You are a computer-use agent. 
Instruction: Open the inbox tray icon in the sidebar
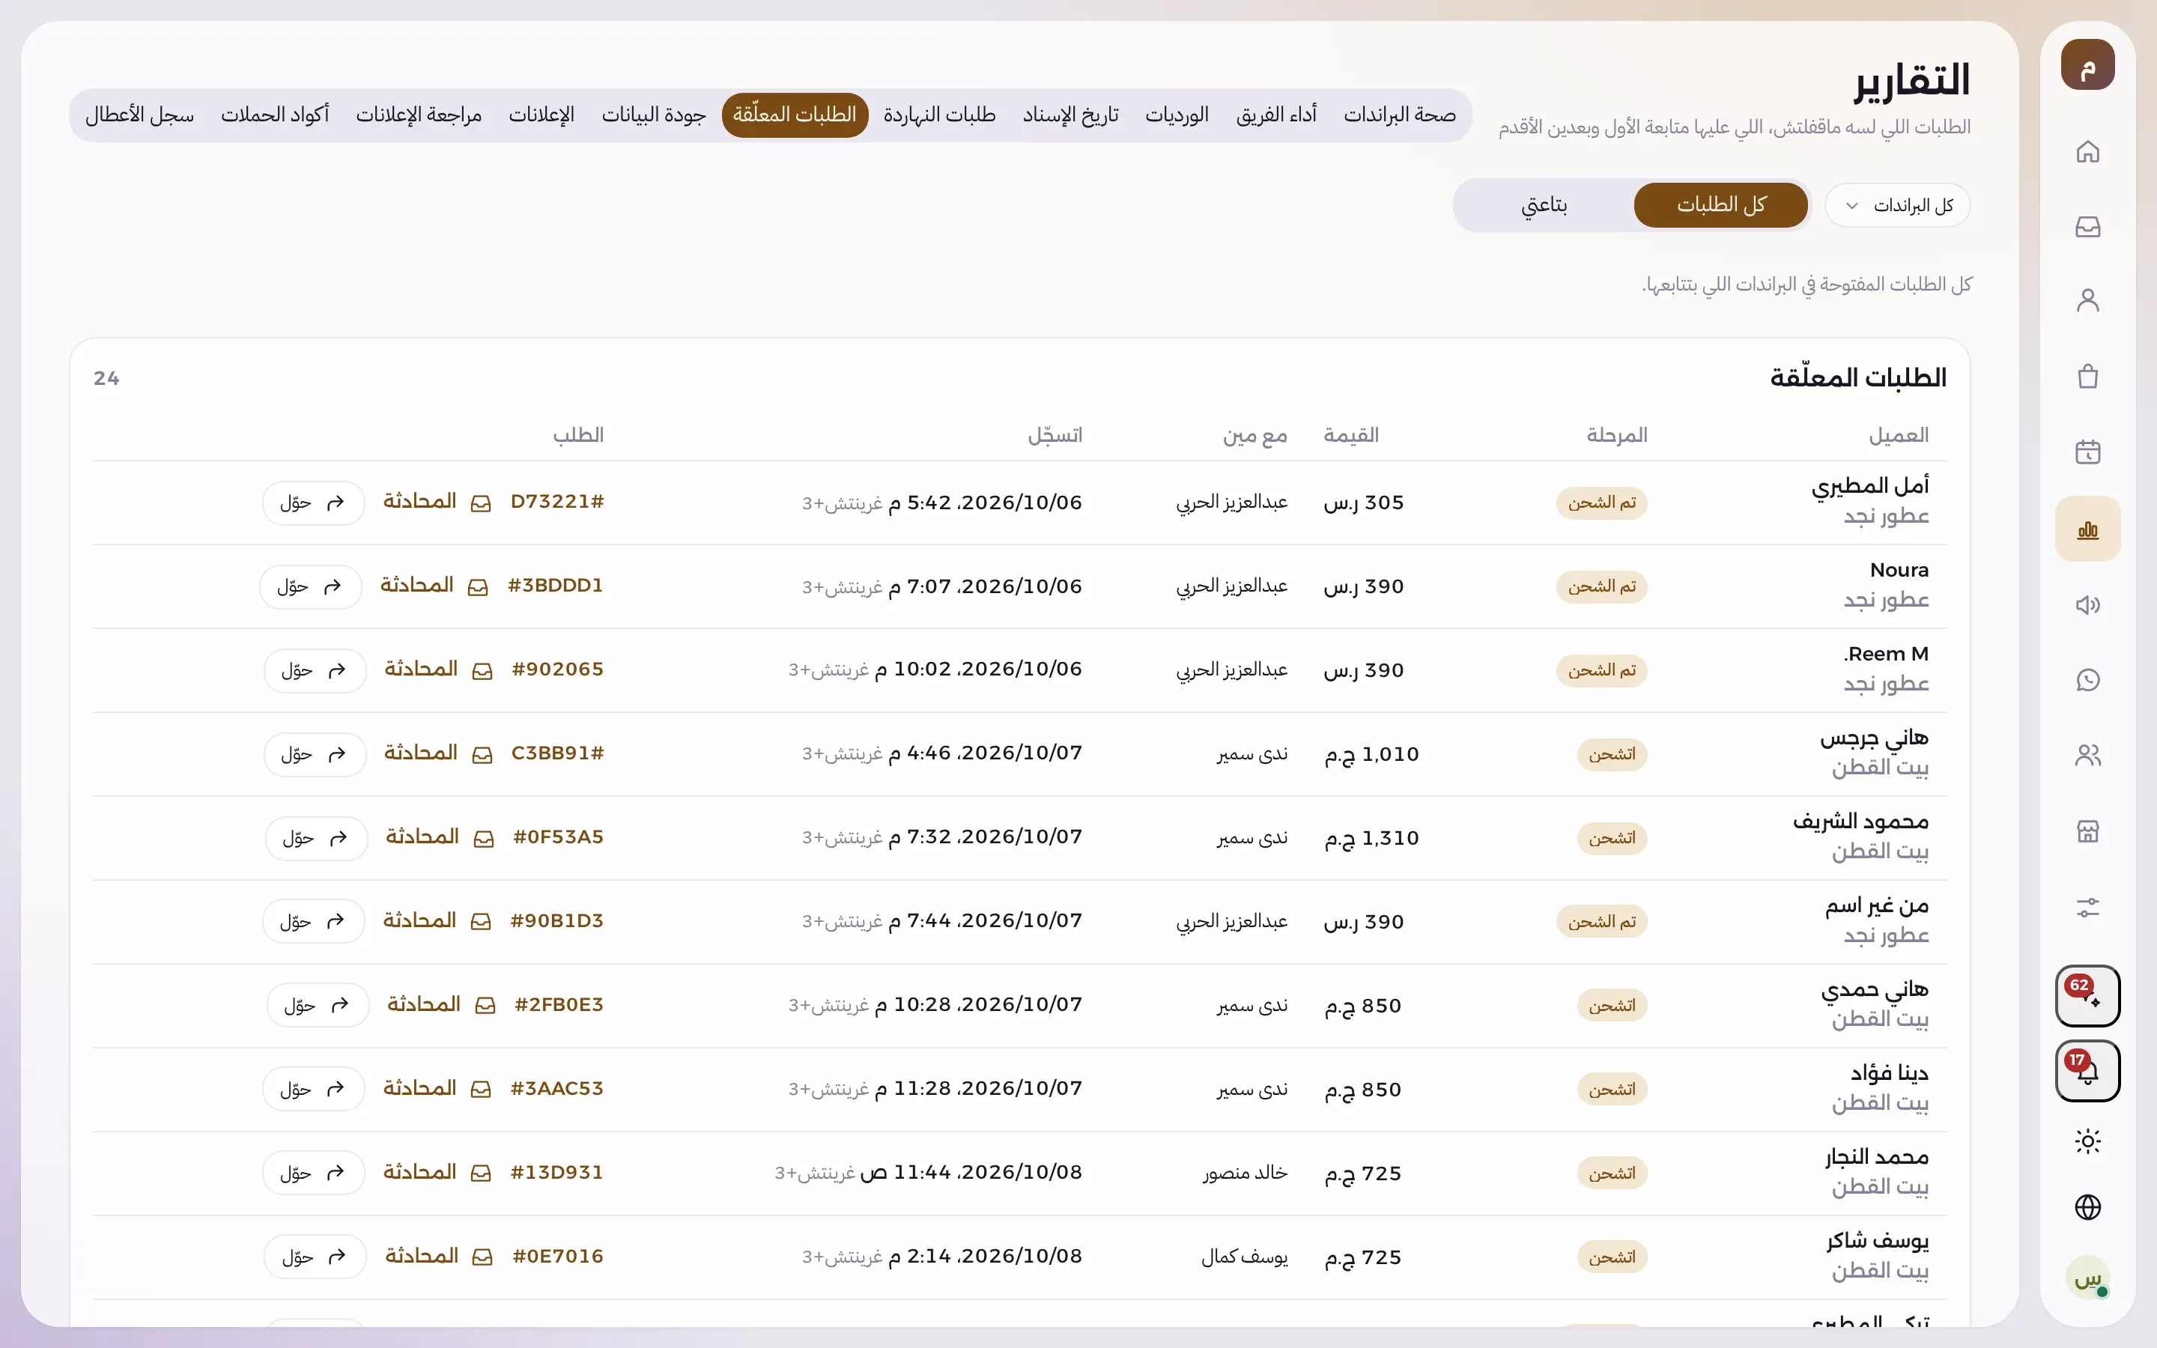[x=2087, y=226]
